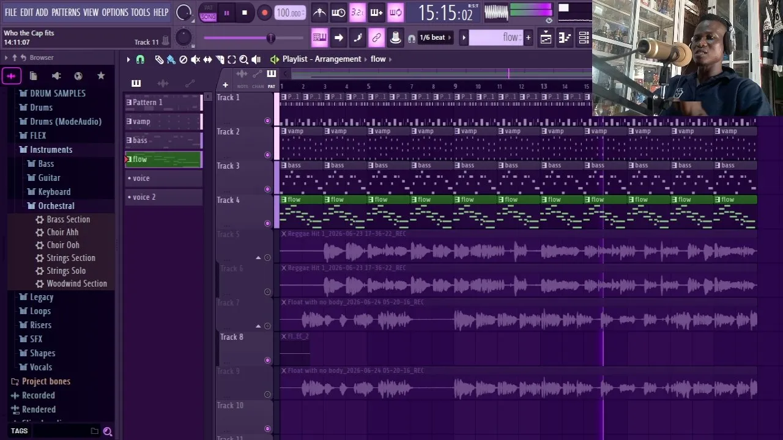Adjust the main pitch knob

[184, 37]
